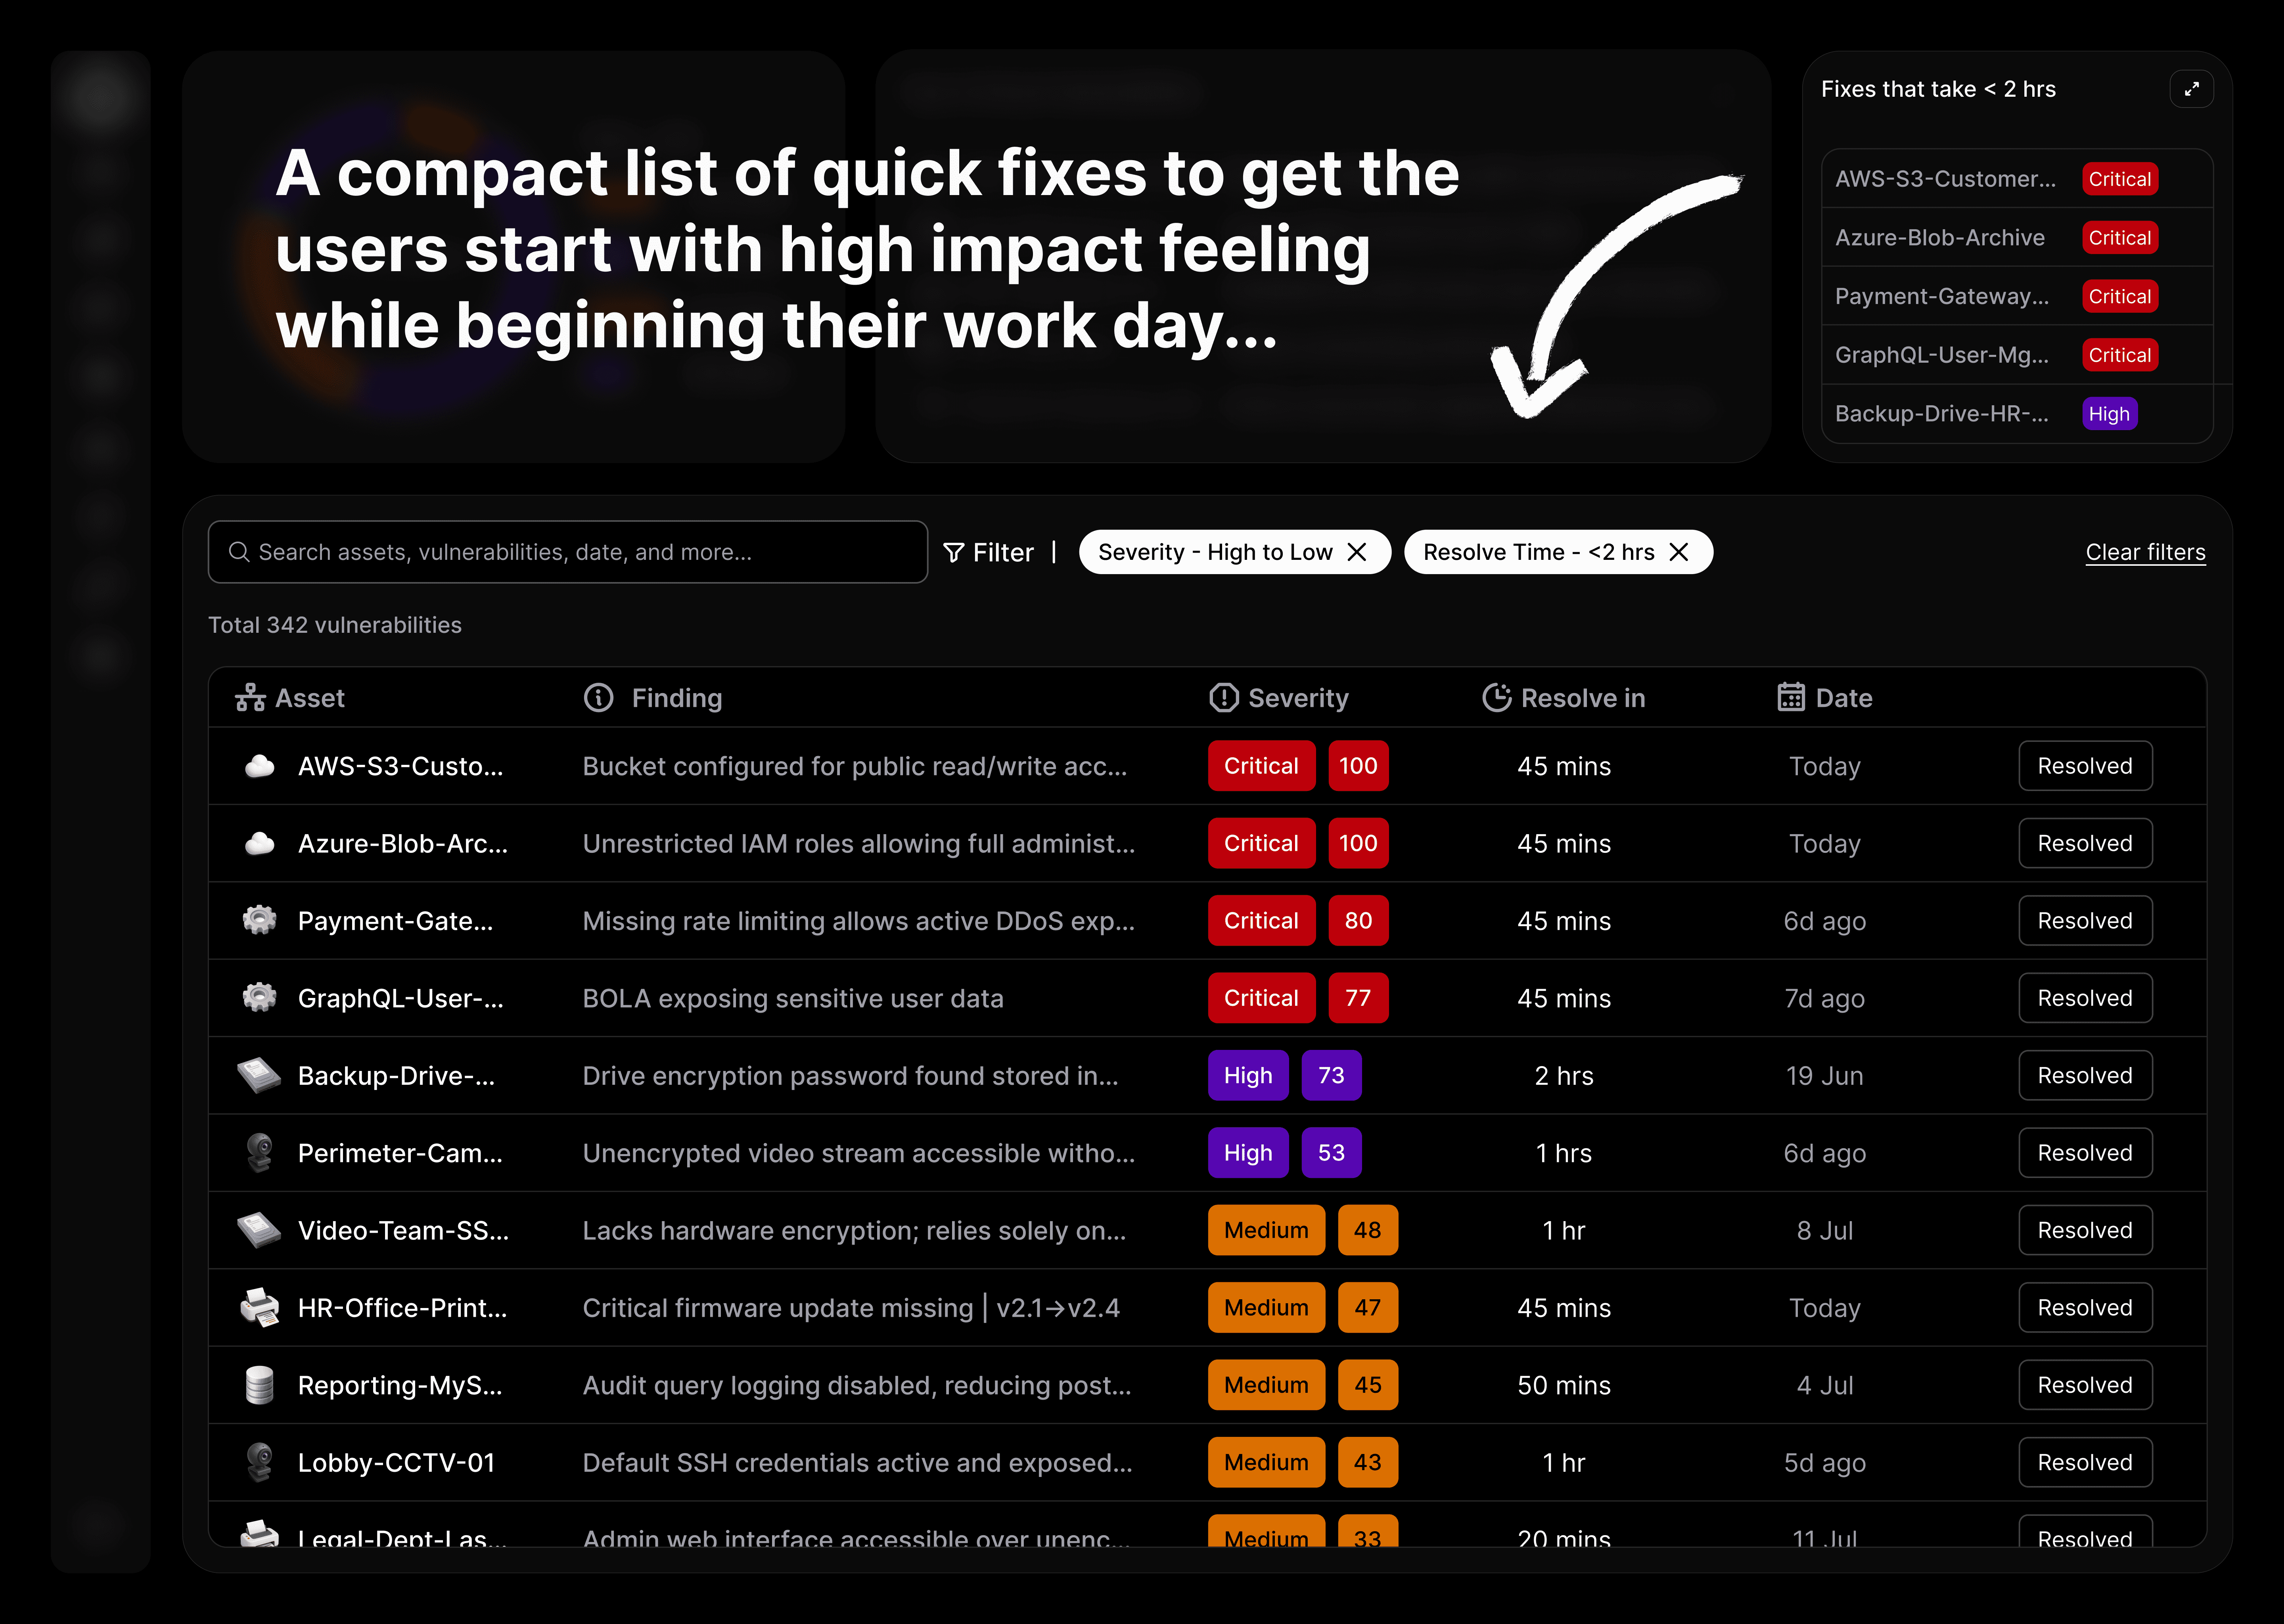Click the "Total 342 vulnerabilities" text
The width and height of the screenshot is (2284, 1624).
[335, 625]
